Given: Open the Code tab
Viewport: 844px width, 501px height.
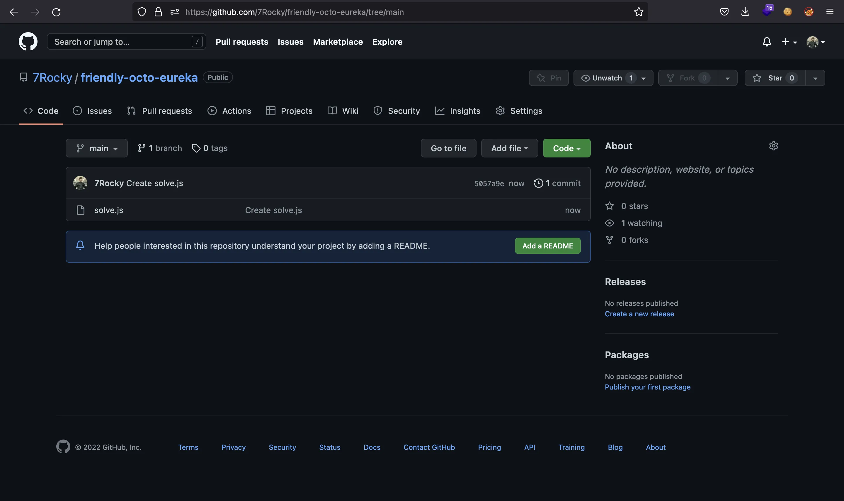Looking at the screenshot, I should [x=41, y=111].
